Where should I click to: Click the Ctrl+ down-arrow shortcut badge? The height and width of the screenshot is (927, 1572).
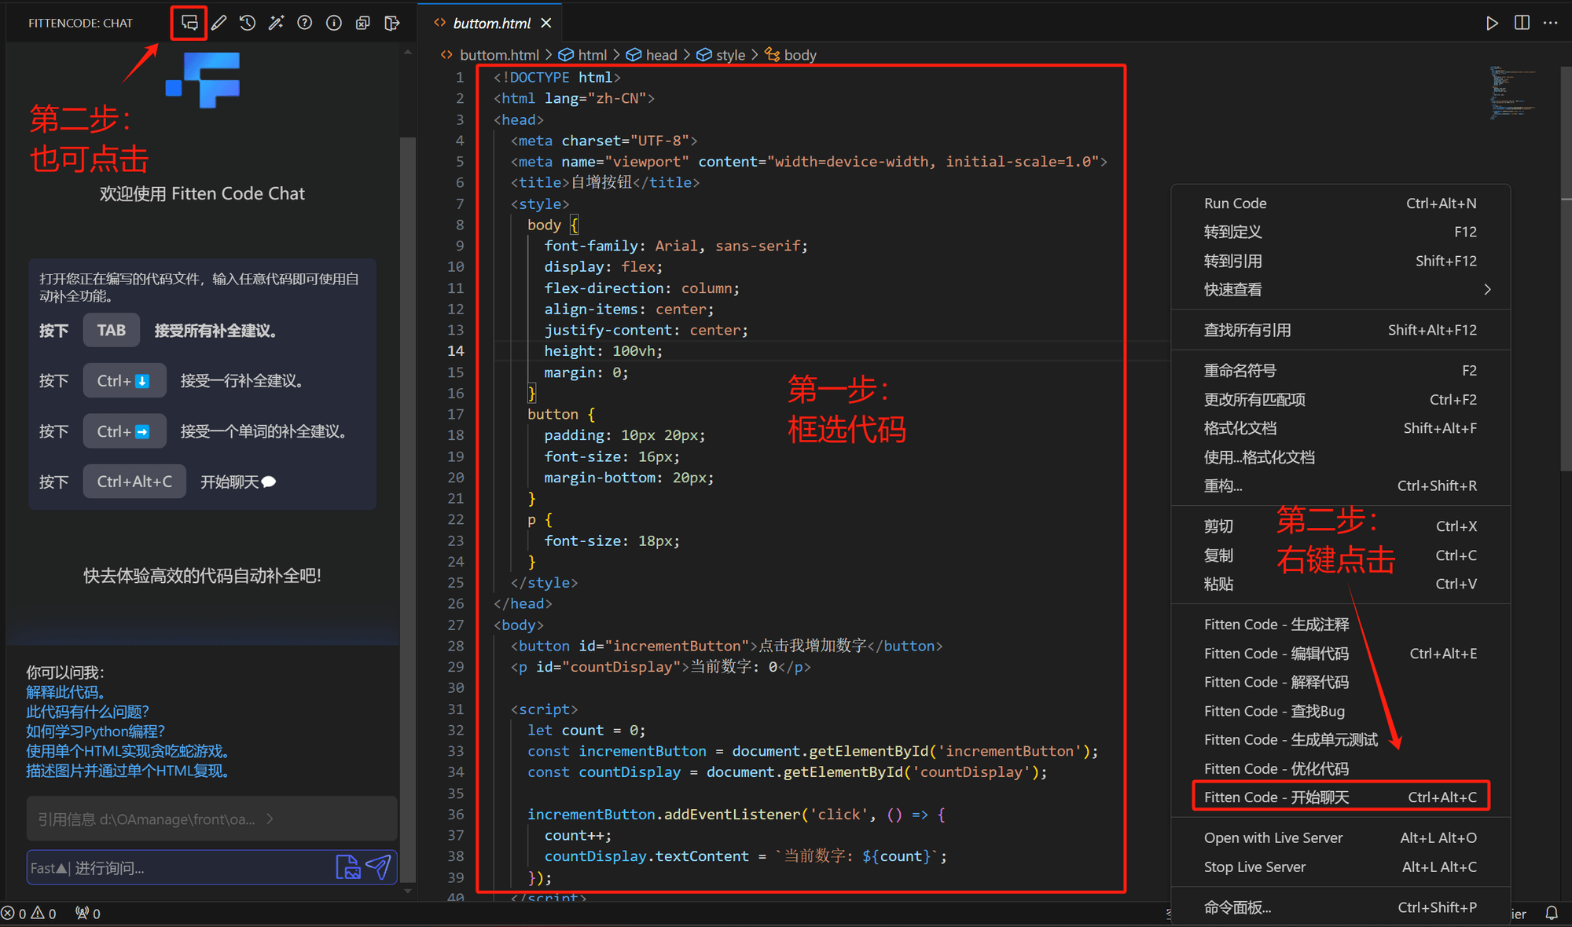[x=124, y=381]
